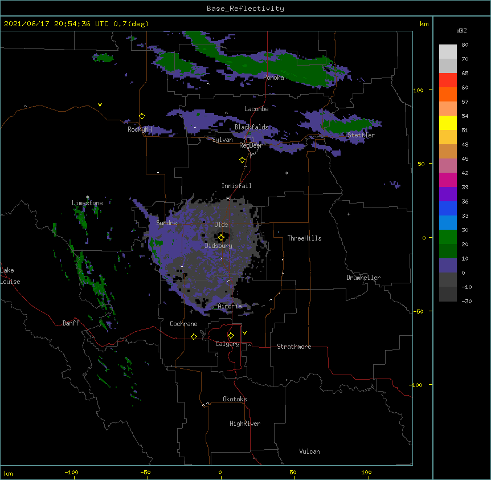Pick the red 60-65 dBZ legend swatch

tap(448, 80)
